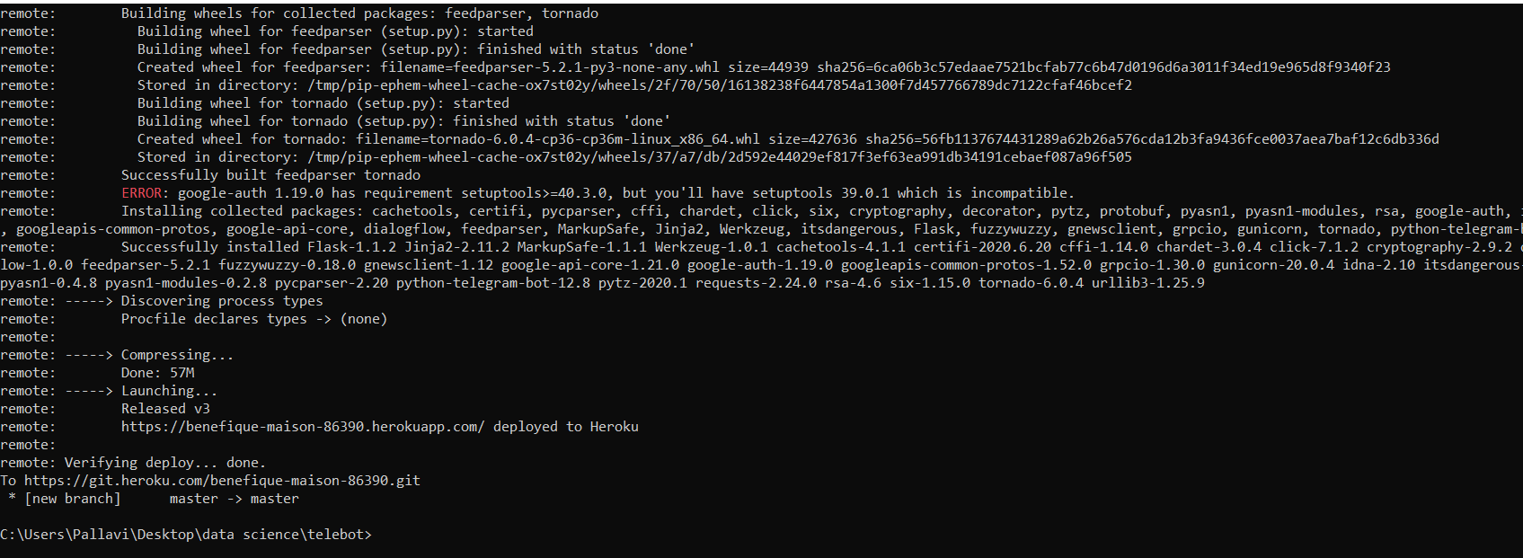Screen dimensions: 1523x558
Task: Click the git.heroku.com repository URL
Action: point(222,481)
